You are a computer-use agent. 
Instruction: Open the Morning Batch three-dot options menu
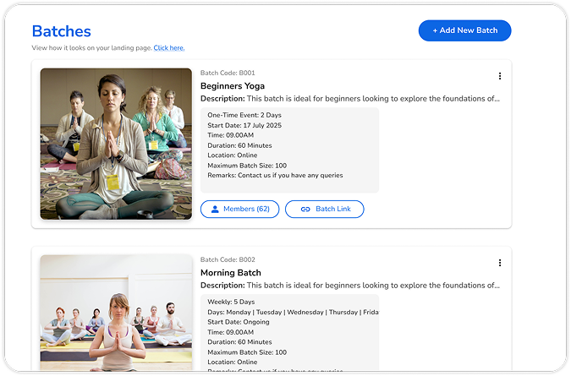pyautogui.click(x=500, y=263)
